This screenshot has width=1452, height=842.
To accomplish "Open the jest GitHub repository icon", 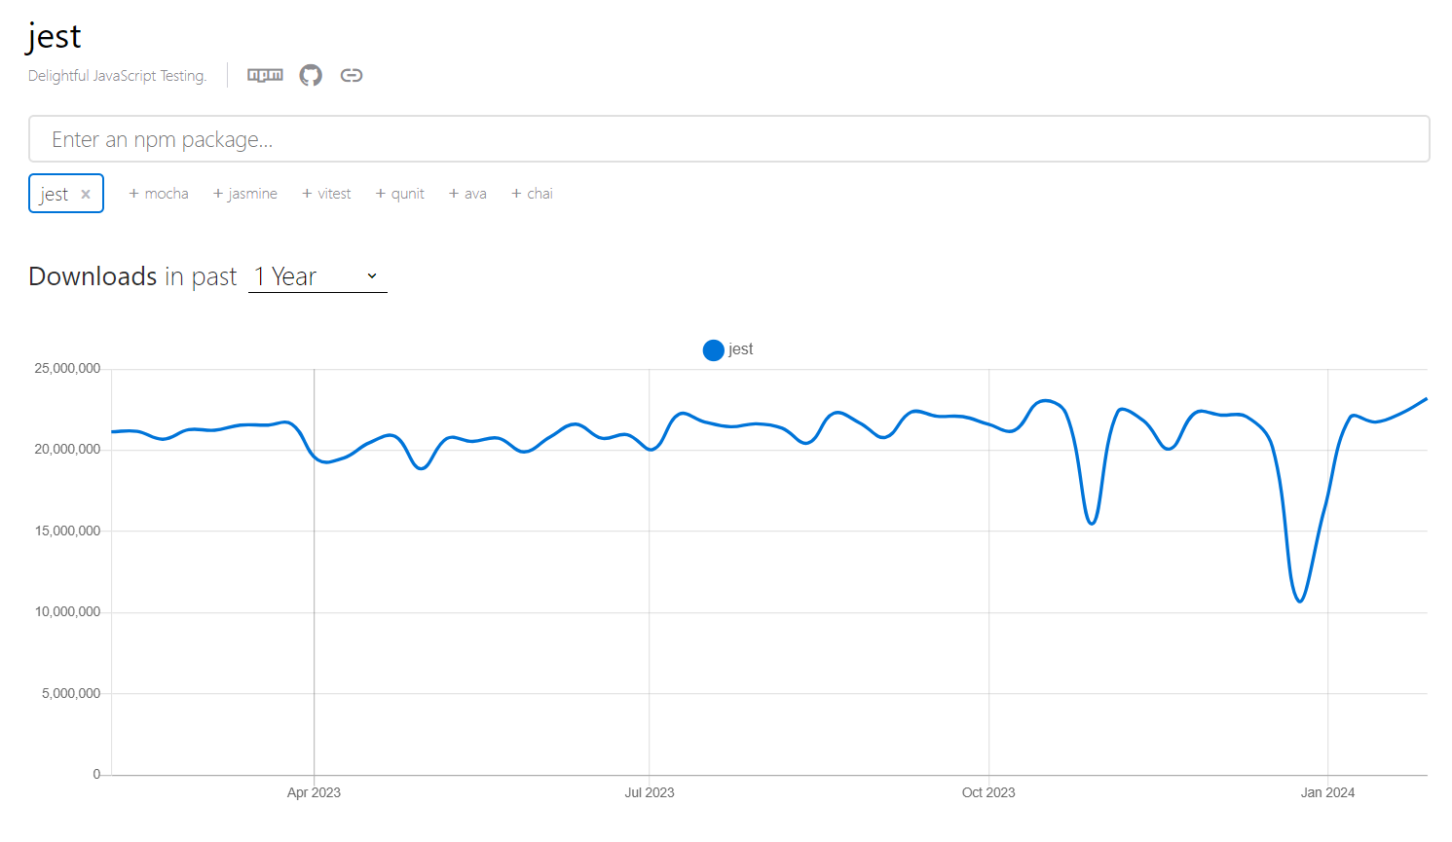I will [311, 74].
